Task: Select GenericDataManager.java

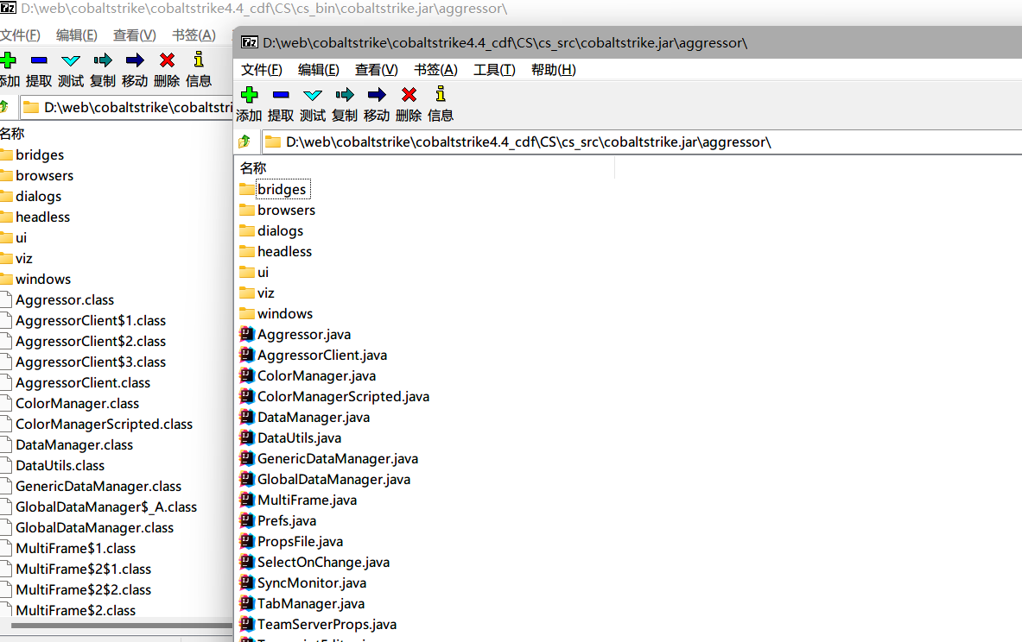Action: (x=329, y=459)
